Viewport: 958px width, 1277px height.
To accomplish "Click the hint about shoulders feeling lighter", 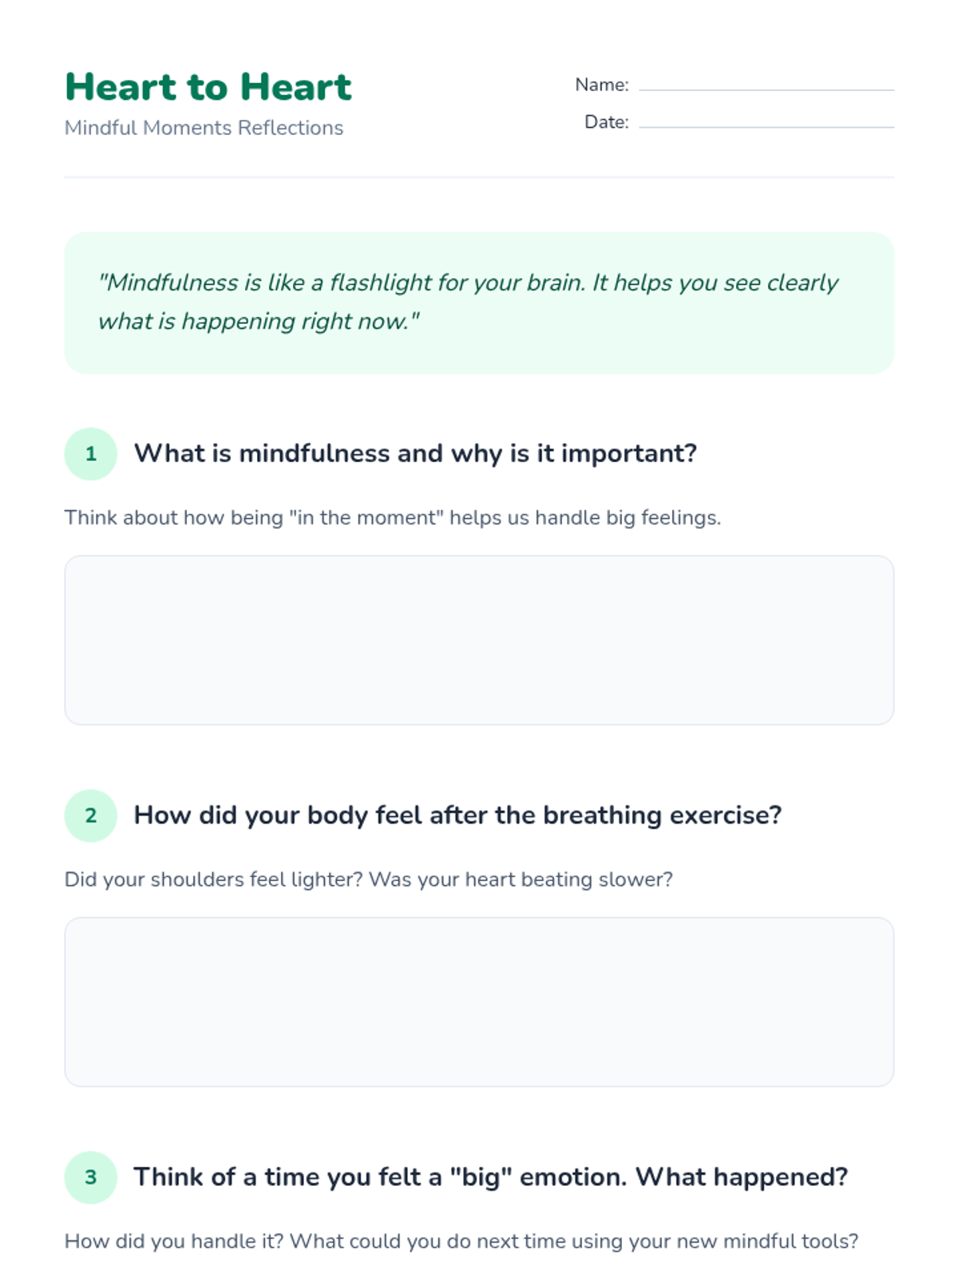I will coord(368,879).
